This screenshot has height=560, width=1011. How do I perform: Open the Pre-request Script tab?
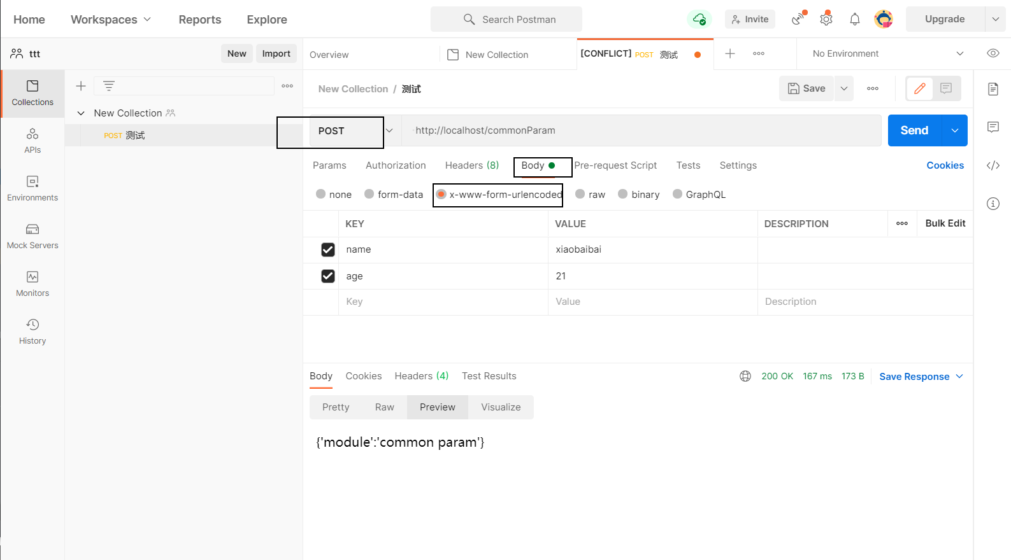coord(615,165)
